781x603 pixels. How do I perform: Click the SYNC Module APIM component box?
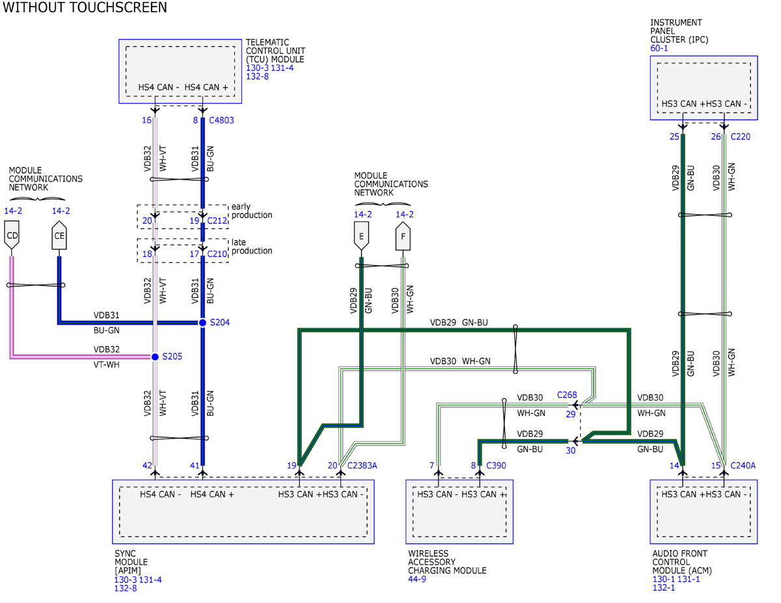click(x=243, y=511)
